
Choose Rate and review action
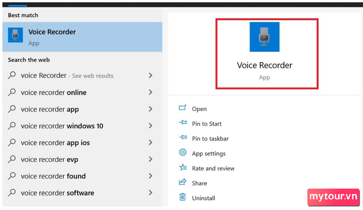pos(213,169)
